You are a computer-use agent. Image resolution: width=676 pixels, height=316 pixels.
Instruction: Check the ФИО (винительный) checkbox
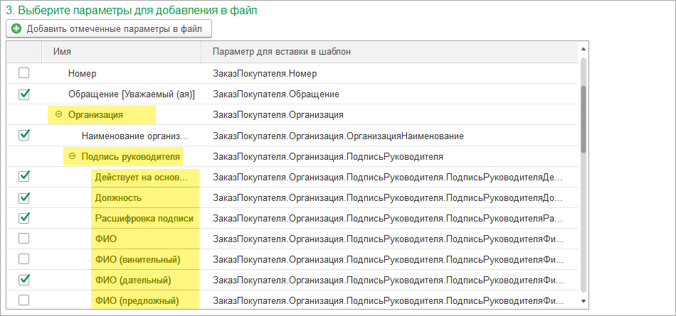click(24, 258)
